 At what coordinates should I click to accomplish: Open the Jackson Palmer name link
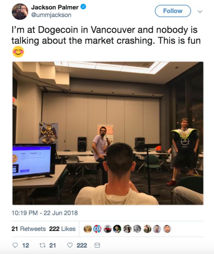coord(55,7)
